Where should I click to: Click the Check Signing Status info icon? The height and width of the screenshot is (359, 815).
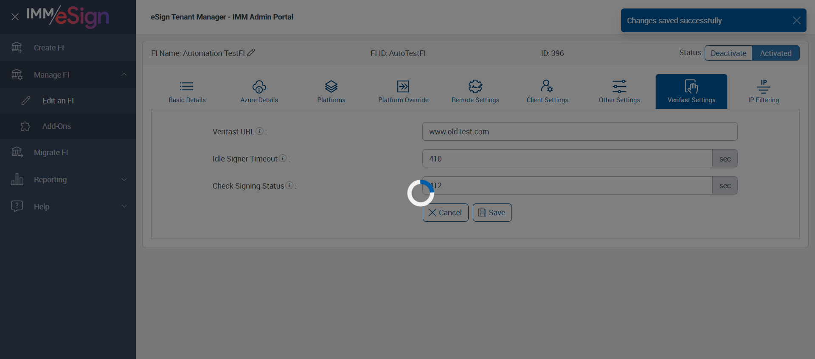(x=289, y=185)
